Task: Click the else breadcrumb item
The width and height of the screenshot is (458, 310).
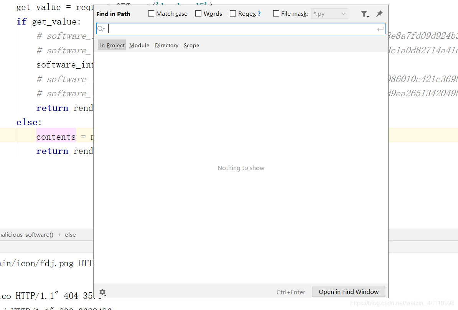Action: coord(70,234)
